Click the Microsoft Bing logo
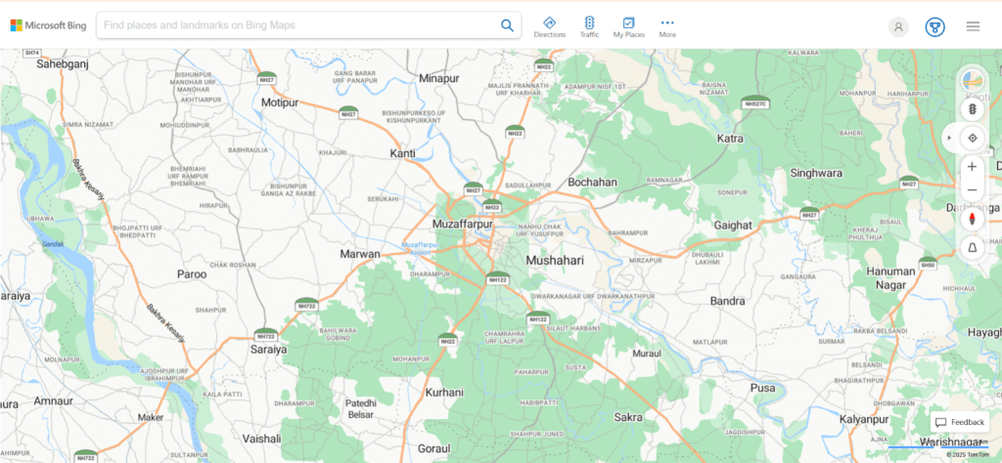This screenshot has width=1002, height=463. [48, 25]
